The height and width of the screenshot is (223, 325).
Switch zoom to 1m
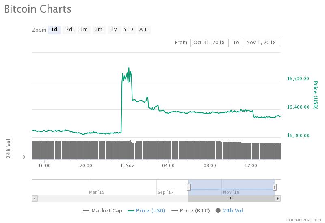(x=84, y=30)
